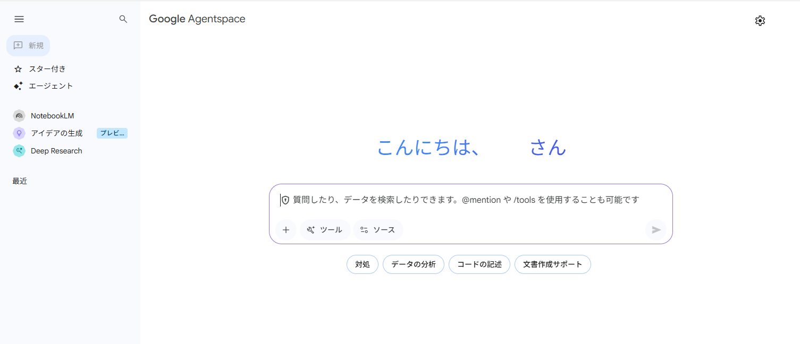Open the sidebar hamburger menu
Image resolution: width=800 pixels, height=344 pixels.
[x=19, y=19]
